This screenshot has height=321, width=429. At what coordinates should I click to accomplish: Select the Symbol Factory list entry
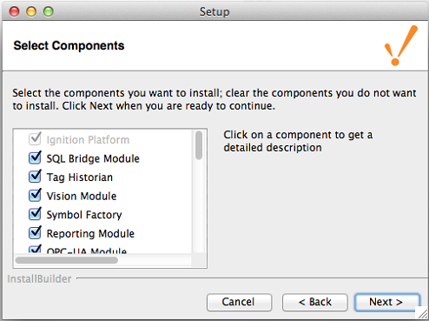coord(84,215)
